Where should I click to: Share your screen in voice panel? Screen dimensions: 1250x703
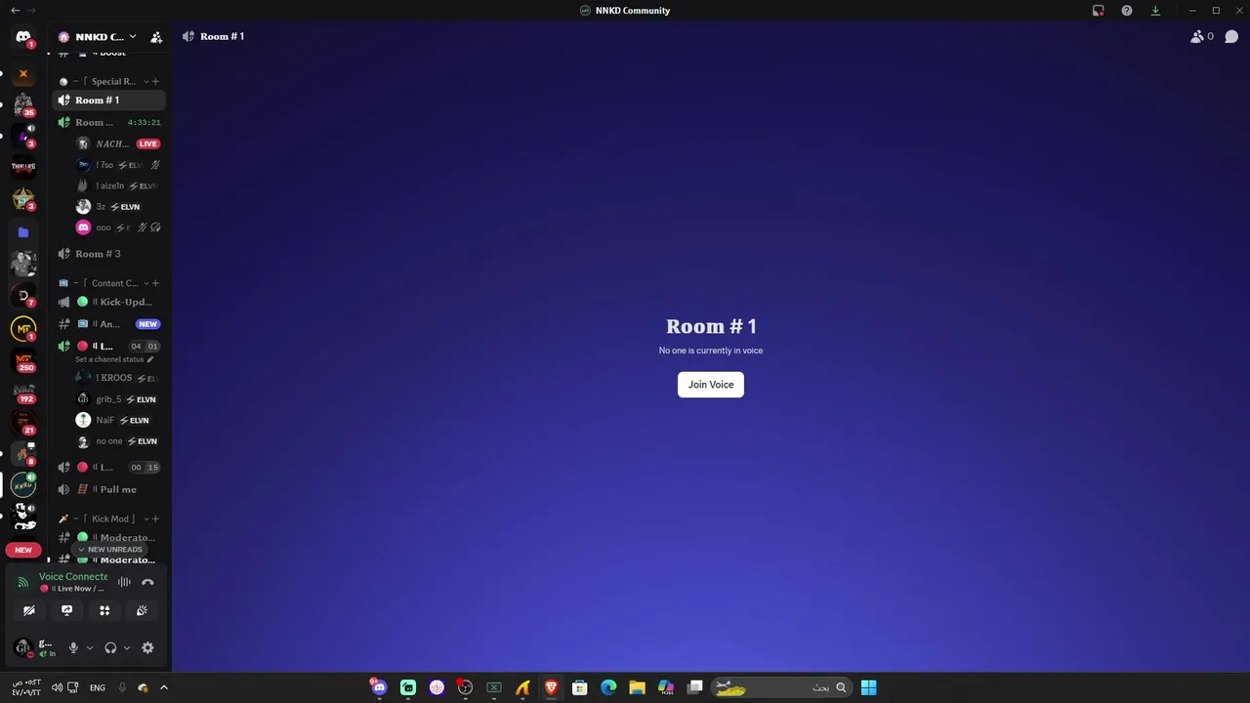(66, 610)
